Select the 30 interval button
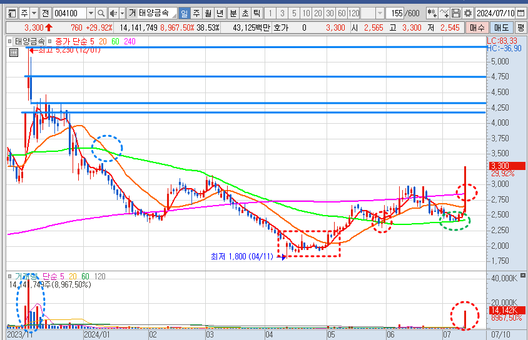The width and height of the screenshot is (528, 340). click(330, 14)
